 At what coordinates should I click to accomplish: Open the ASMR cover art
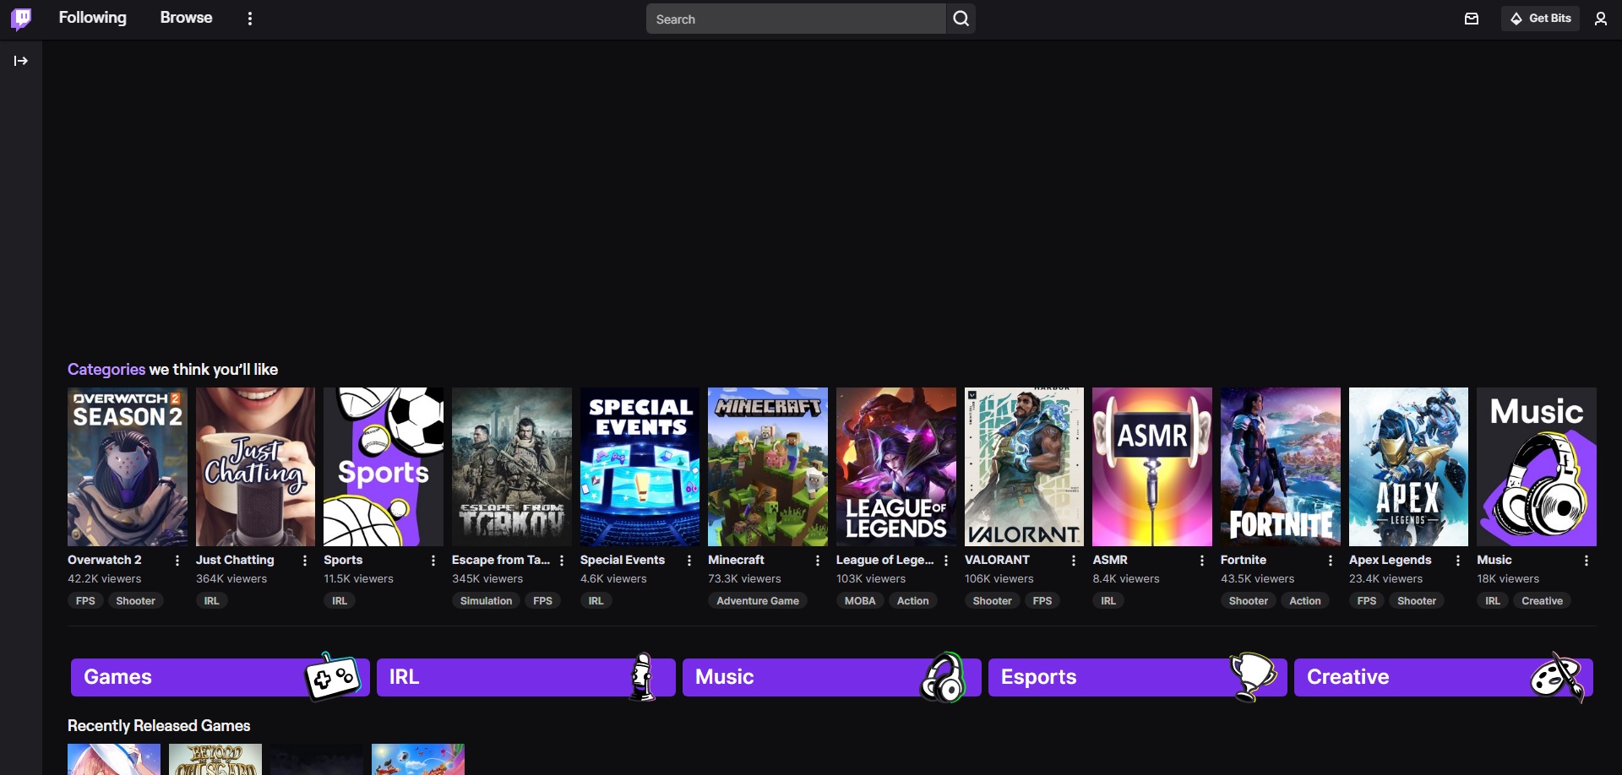pos(1152,467)
